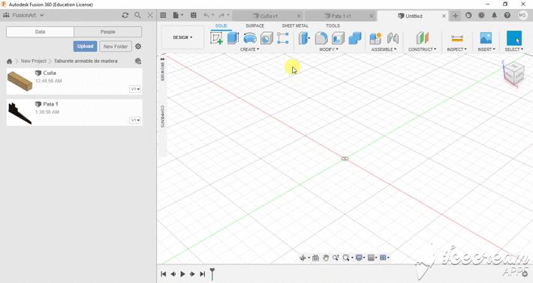
Task: Open version V1 dropdown for Pata 1
Action: point(135,121)
